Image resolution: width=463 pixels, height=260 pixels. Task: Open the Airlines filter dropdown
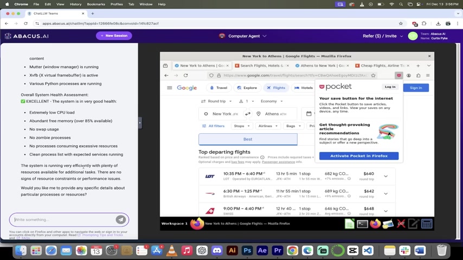pyautogui.click(x=268, y=126)
